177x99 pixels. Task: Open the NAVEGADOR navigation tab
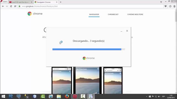[x=94, y=14]
